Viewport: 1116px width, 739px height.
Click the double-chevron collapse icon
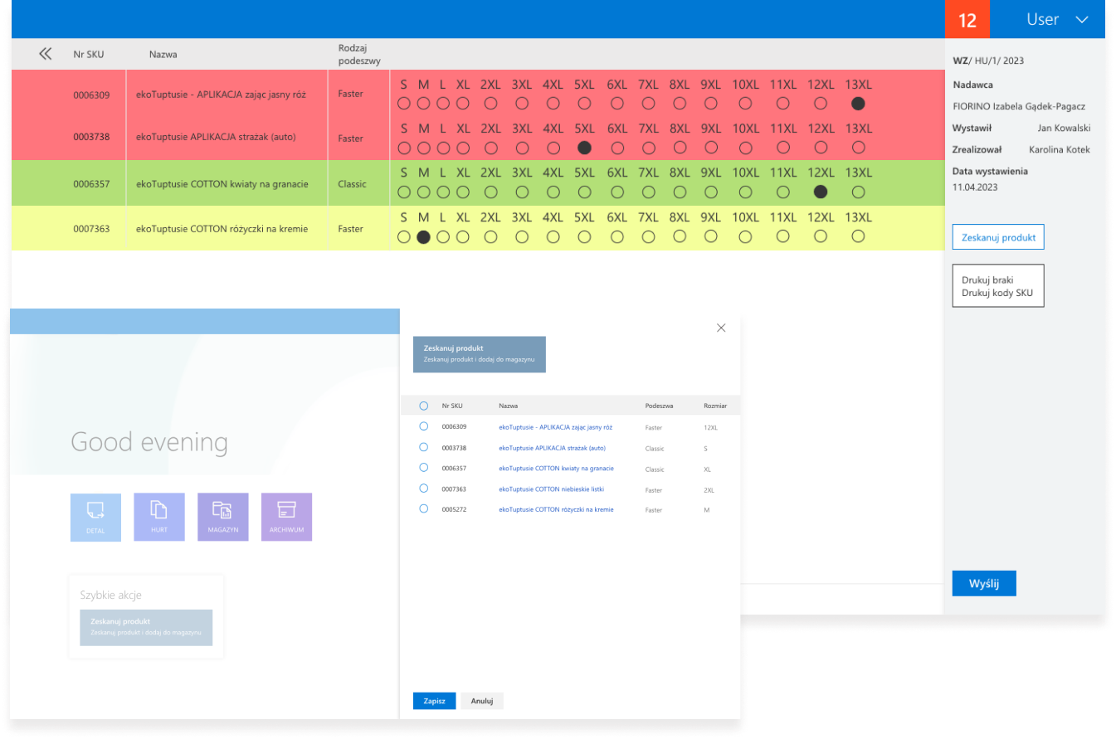(x=46, y=54)
